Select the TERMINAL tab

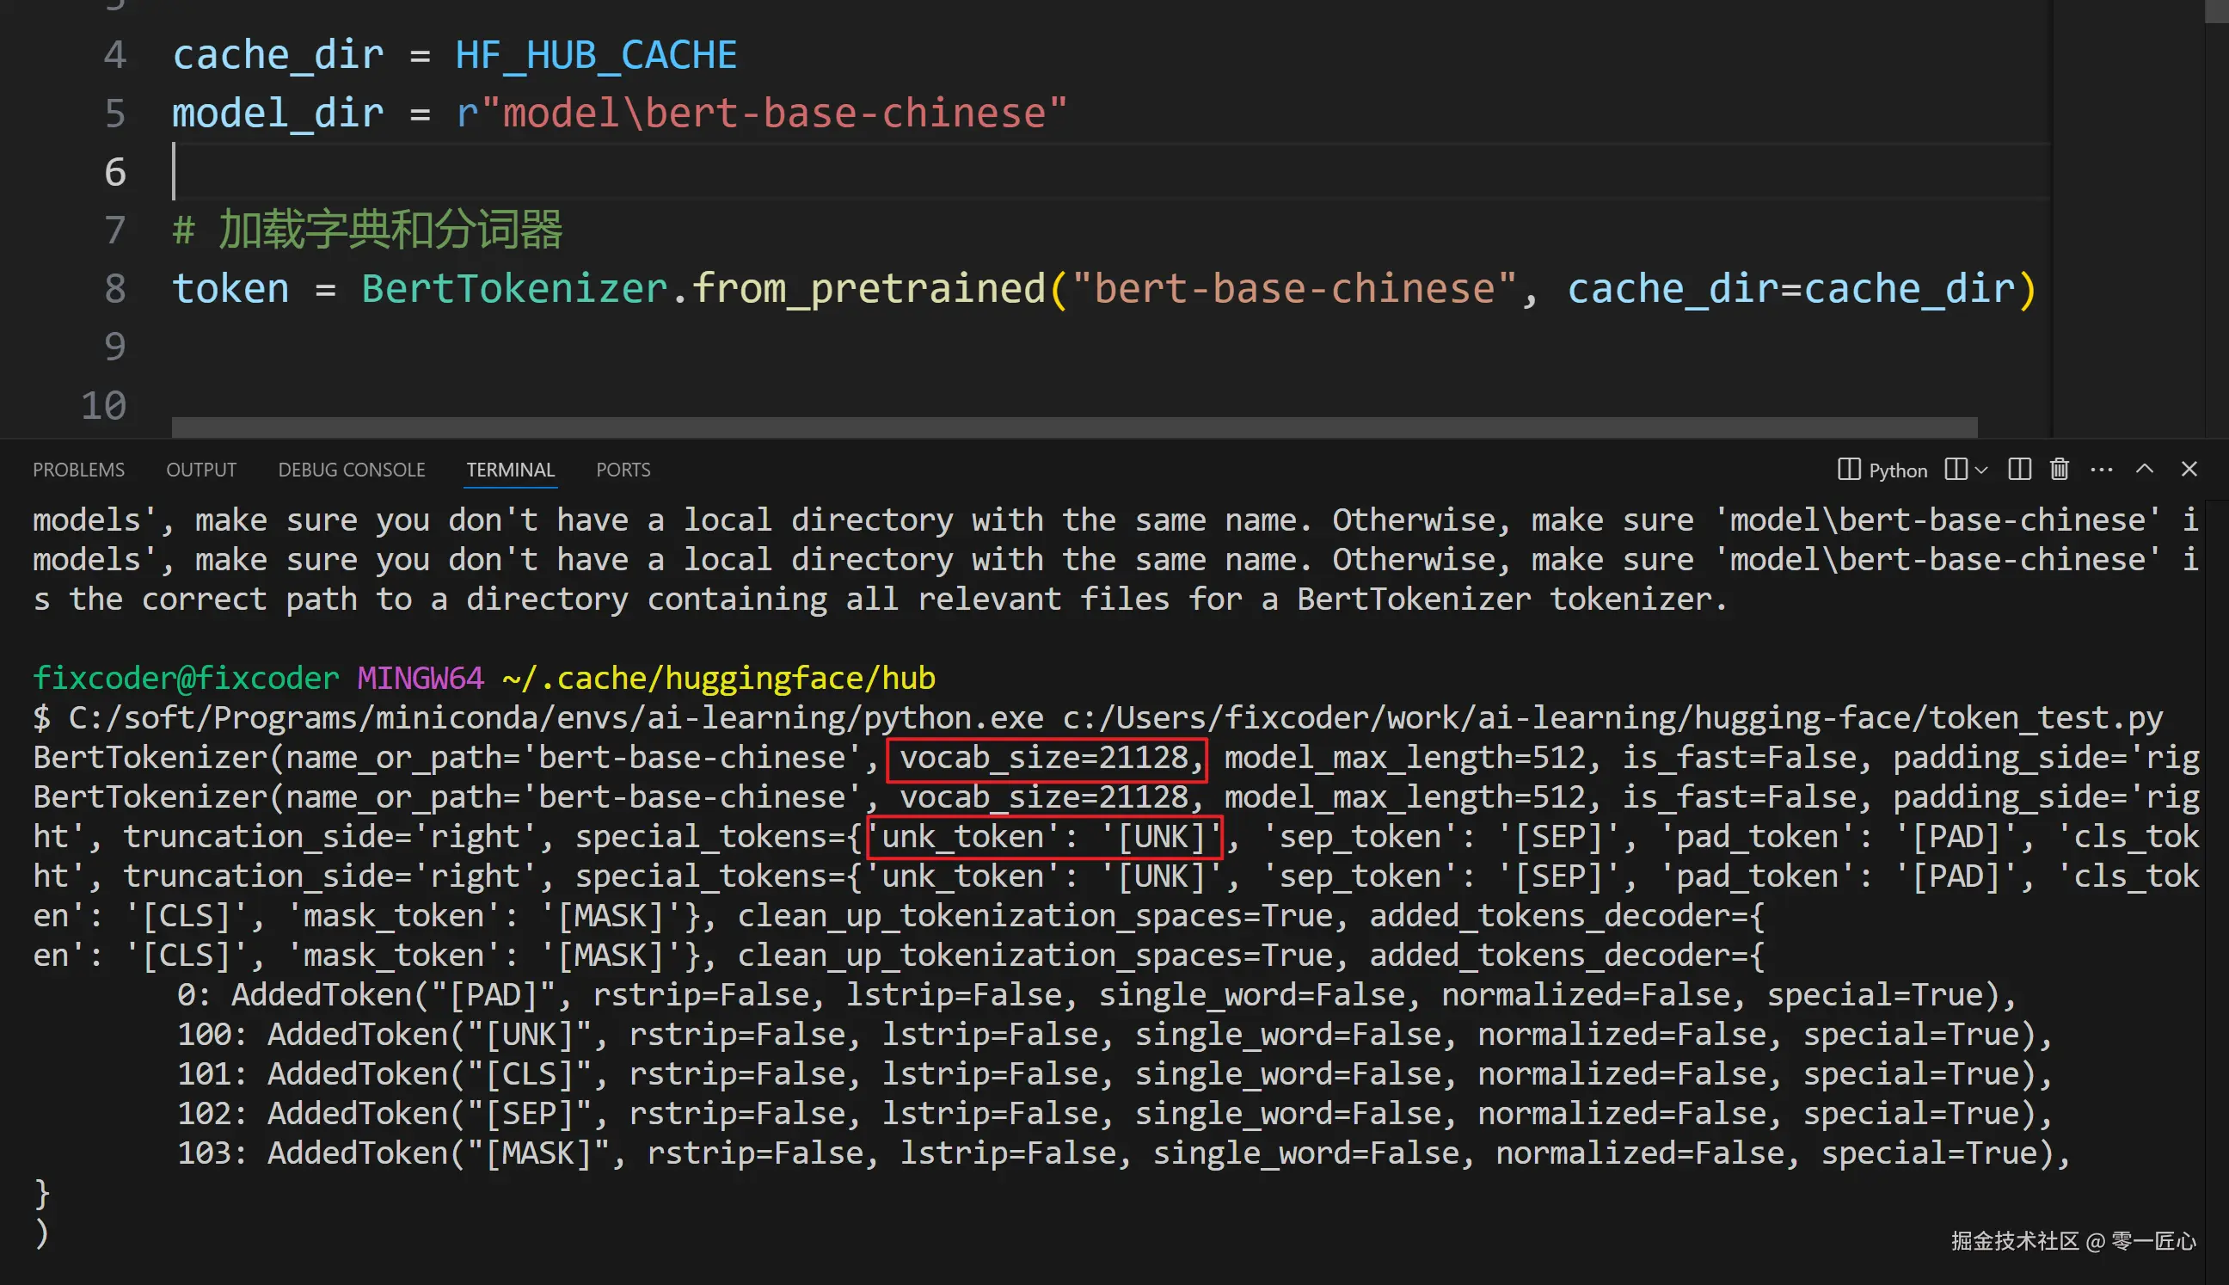coord(510,470)
